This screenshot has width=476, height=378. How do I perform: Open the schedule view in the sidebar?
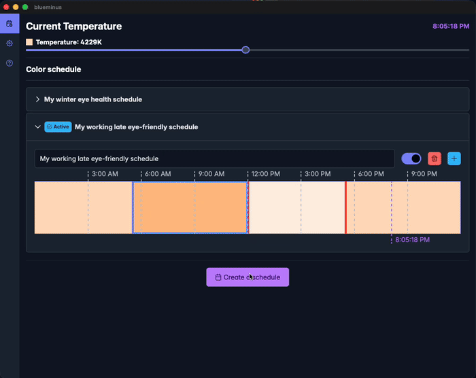pos(10,23)
